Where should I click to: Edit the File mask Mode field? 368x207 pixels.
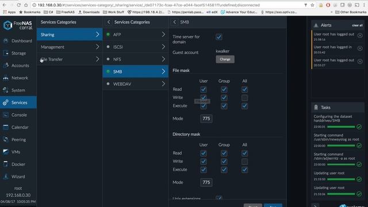206,118
